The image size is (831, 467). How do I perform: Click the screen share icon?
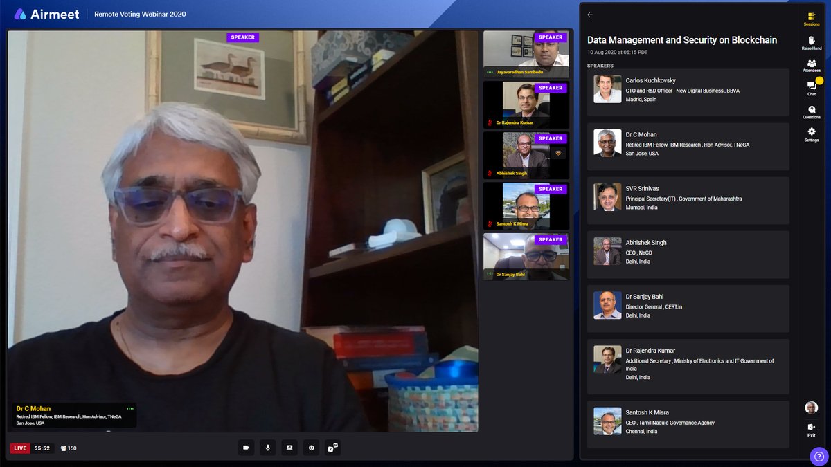point(289,448)
